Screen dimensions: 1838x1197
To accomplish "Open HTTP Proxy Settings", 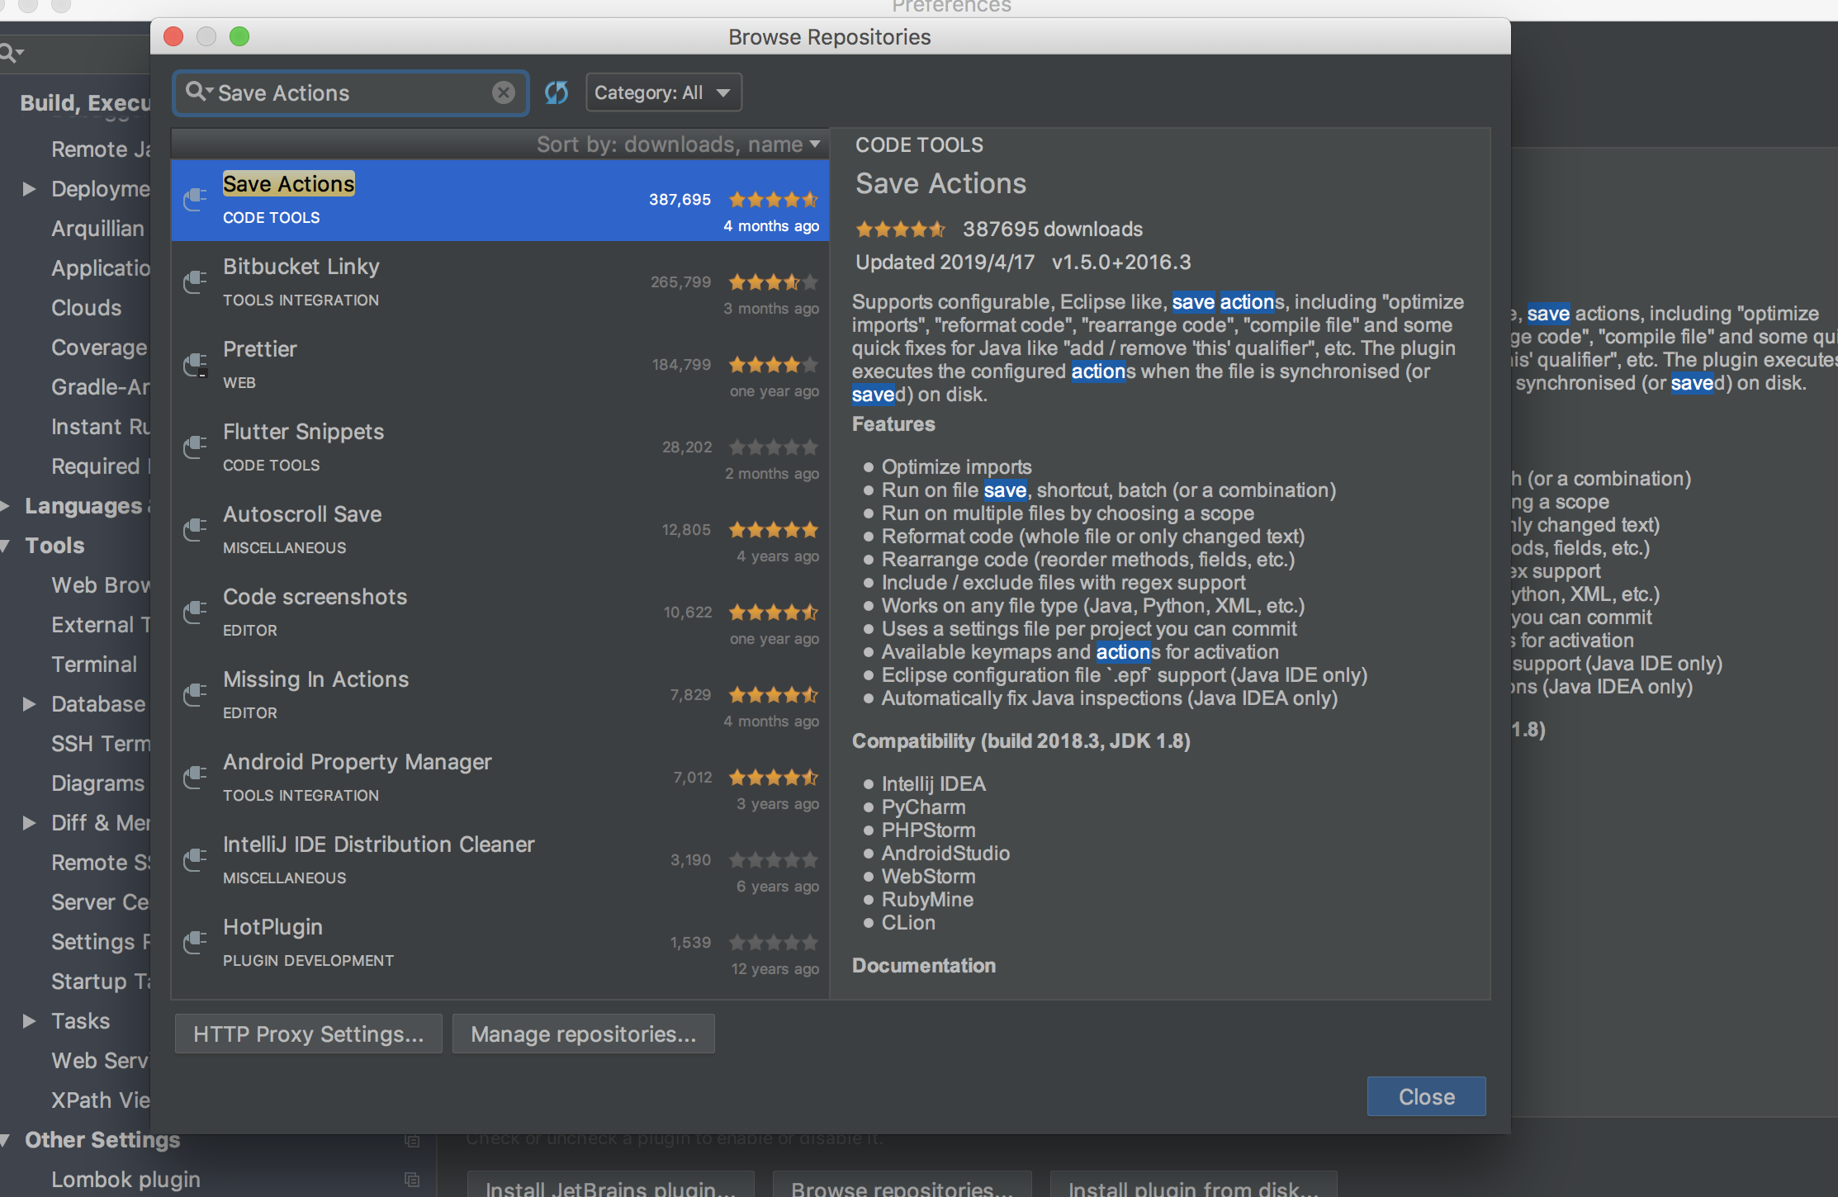I will click(308, 1034).
